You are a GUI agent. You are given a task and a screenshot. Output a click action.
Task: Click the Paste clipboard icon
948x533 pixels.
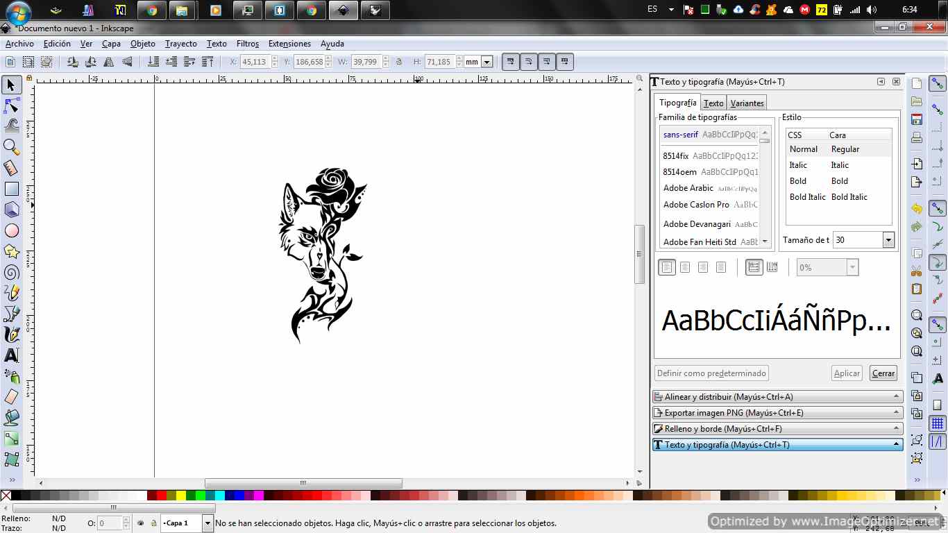(x=917, y=289)
